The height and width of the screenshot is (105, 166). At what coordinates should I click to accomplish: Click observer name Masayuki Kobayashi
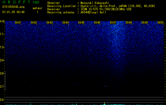click(x=95, y=3)
